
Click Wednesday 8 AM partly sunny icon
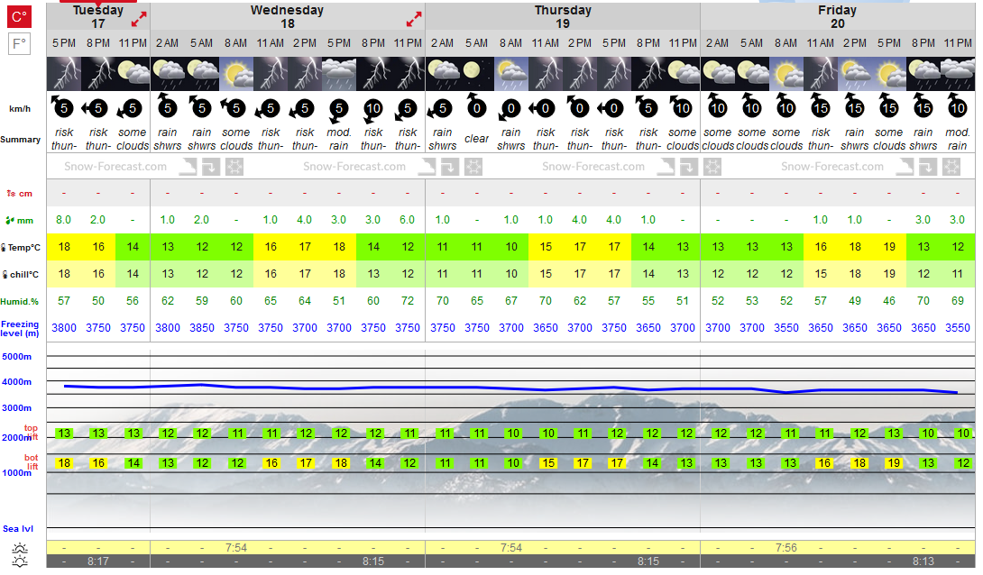[x=236, y=74]
